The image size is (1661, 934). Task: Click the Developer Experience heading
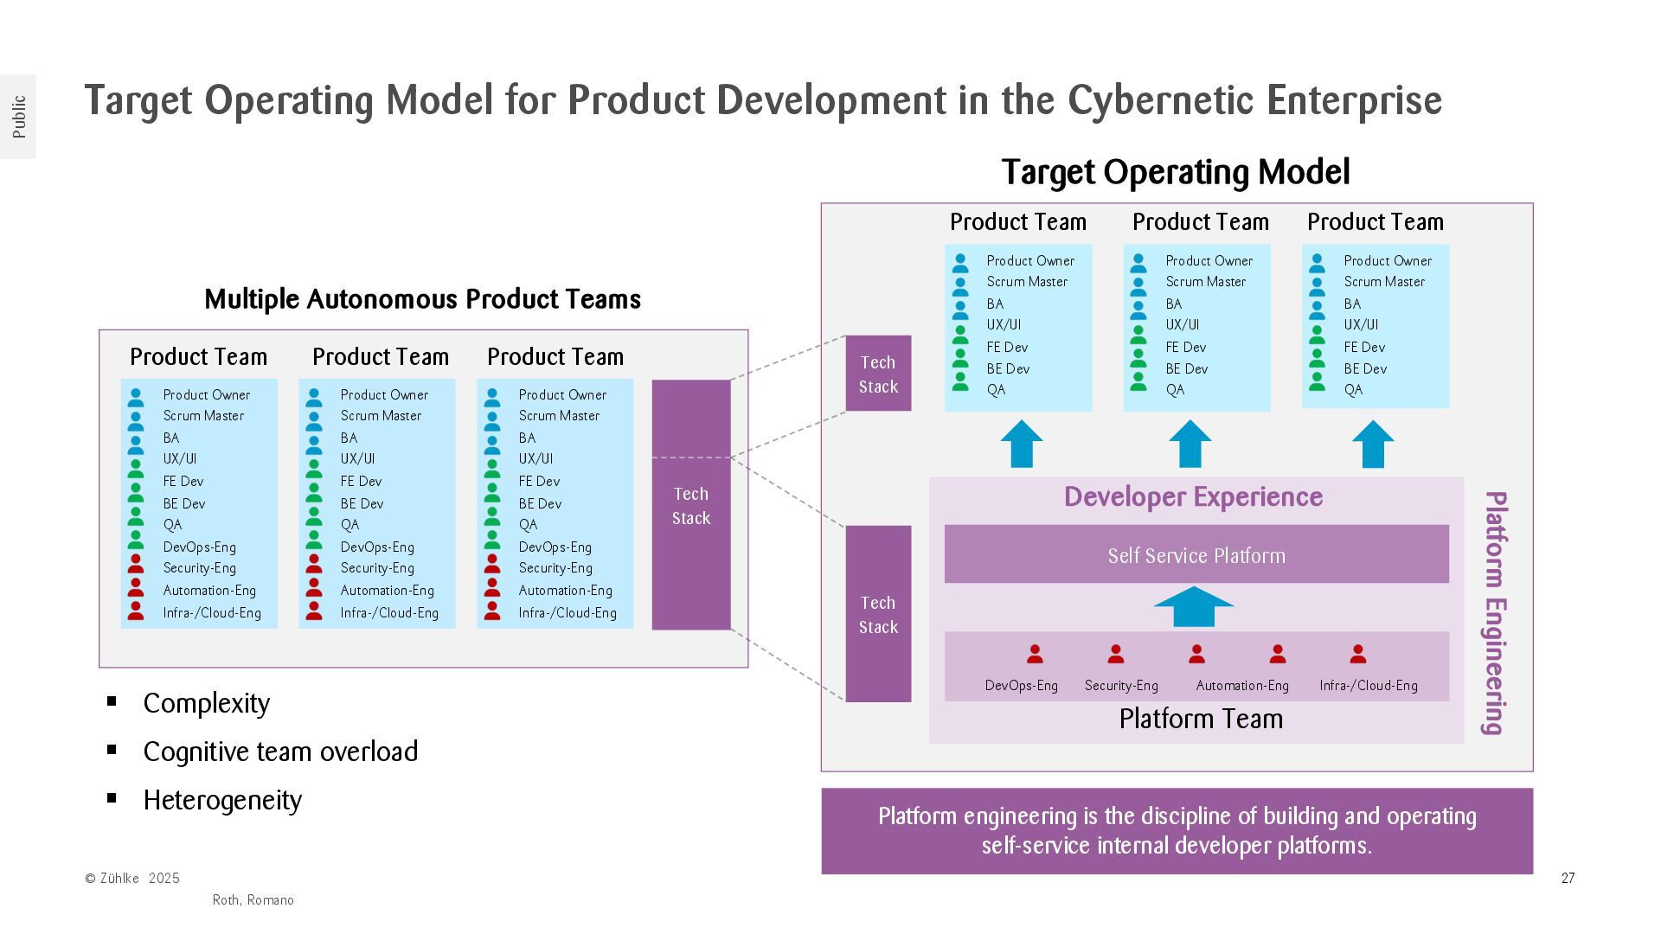coord(1193,497)
